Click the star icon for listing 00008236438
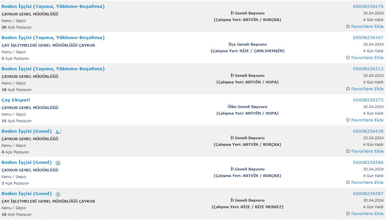The image size is (386, 220). point(348,151)
